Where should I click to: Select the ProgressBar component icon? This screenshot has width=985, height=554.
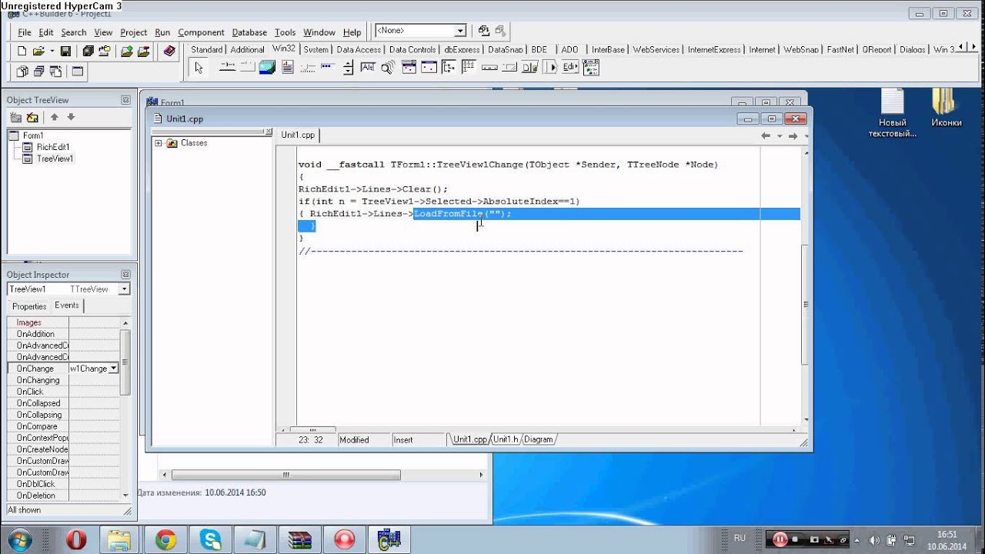328,68
